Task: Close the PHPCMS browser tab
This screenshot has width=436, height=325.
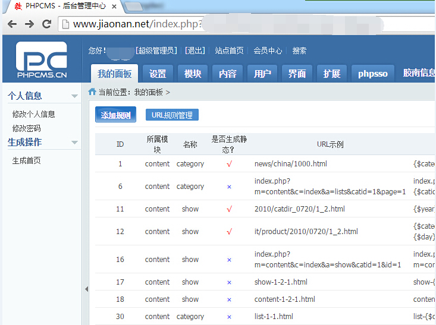Action: 114,7
